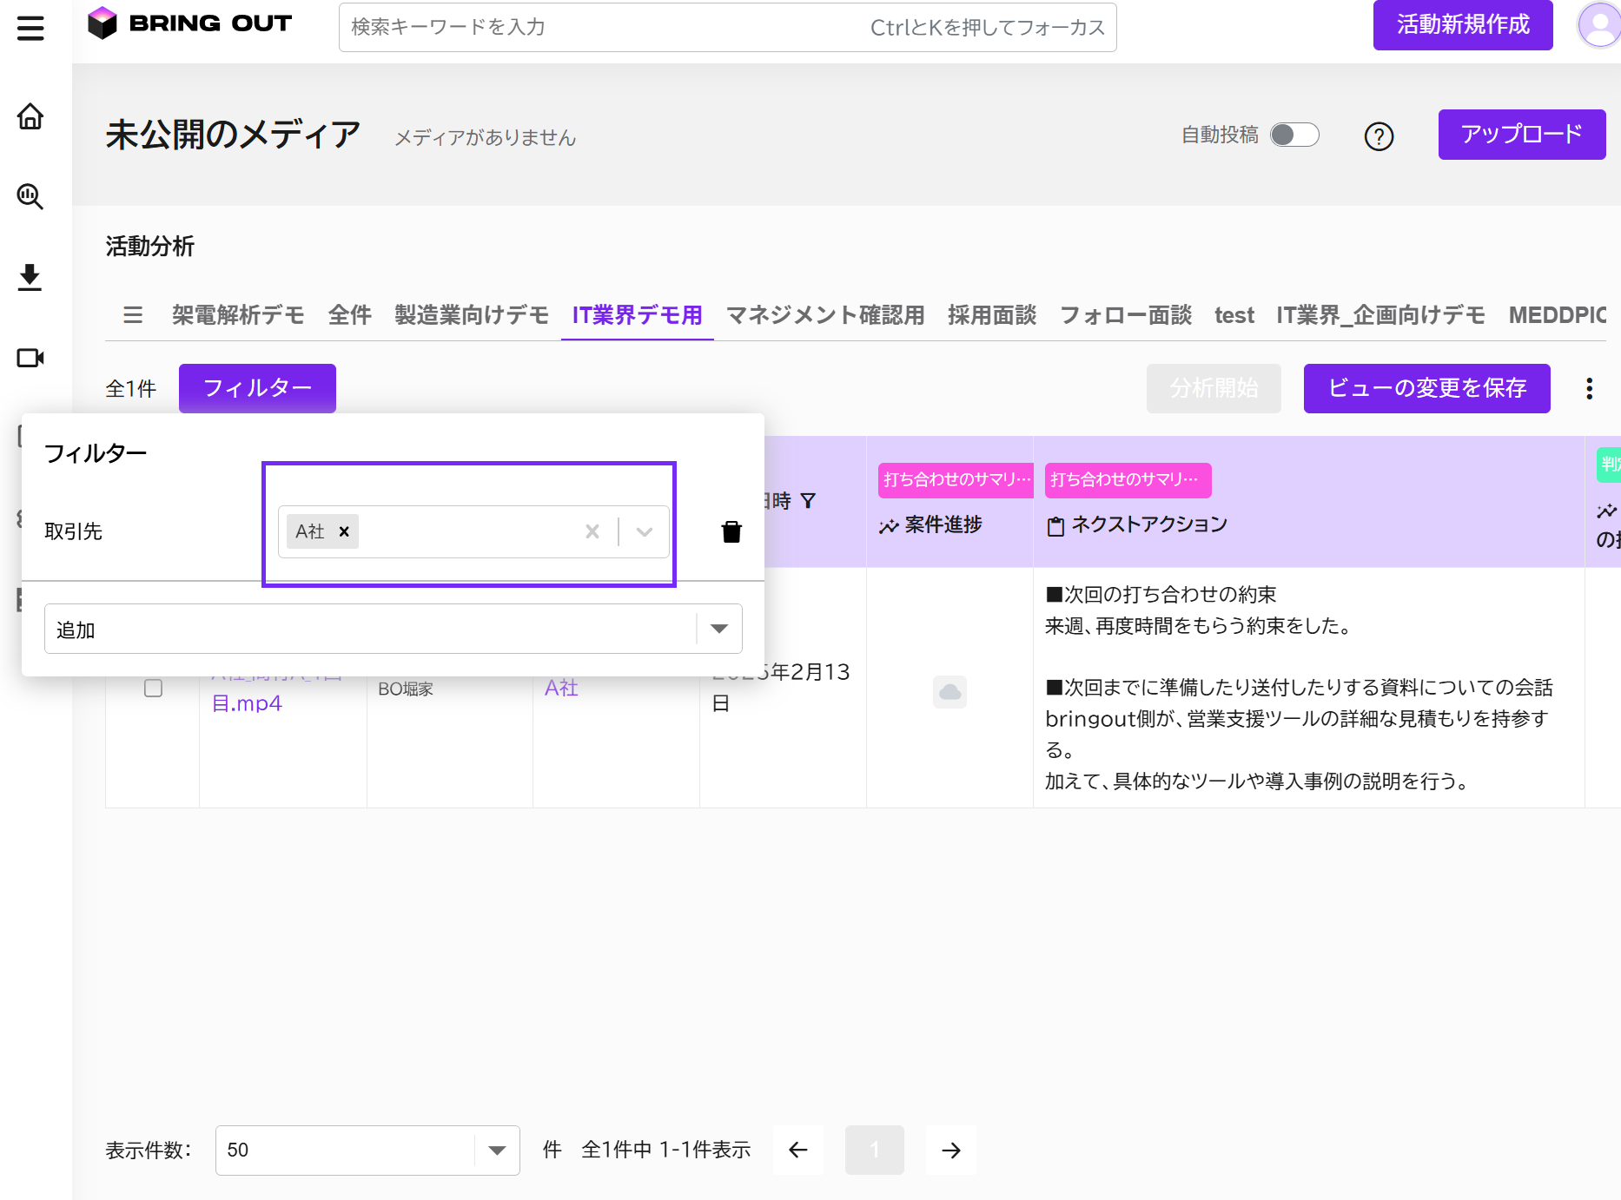
Task: Switch to the 製造業向けデモ tab
Action: pyautogui.click(x=471, y=315)
